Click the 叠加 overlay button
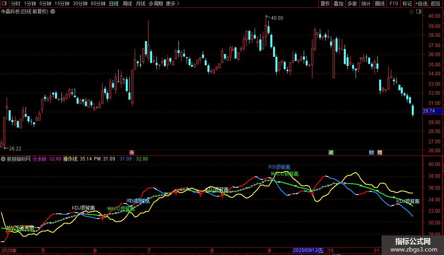This screenshot has height=255, width=444. 338,4
